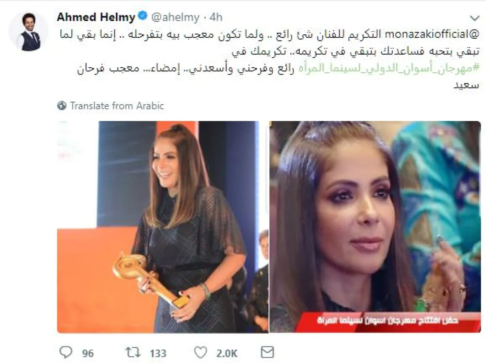Image resolution: width=486 pixels, height=363 pixels.
Task: Click the globe icon beside Translate
Action: 62,106
